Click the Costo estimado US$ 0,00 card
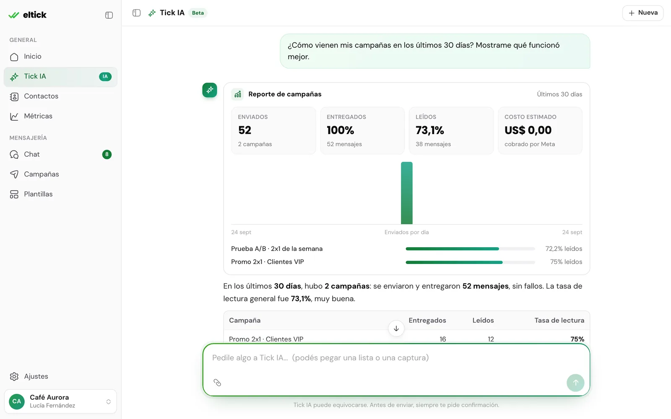This screenshot has width=671, height=419. pyautogui.click(x=540, y=131)
